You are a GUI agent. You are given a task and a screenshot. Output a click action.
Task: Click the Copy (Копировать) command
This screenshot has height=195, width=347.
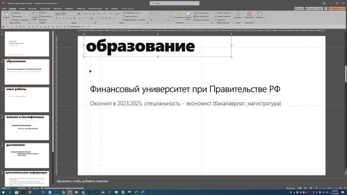pyautogui.click(x=17, y=16)
